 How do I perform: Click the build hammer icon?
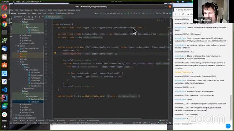(101, 13)
